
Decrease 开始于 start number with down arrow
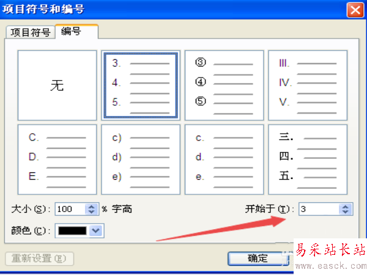tap(346, 212)
